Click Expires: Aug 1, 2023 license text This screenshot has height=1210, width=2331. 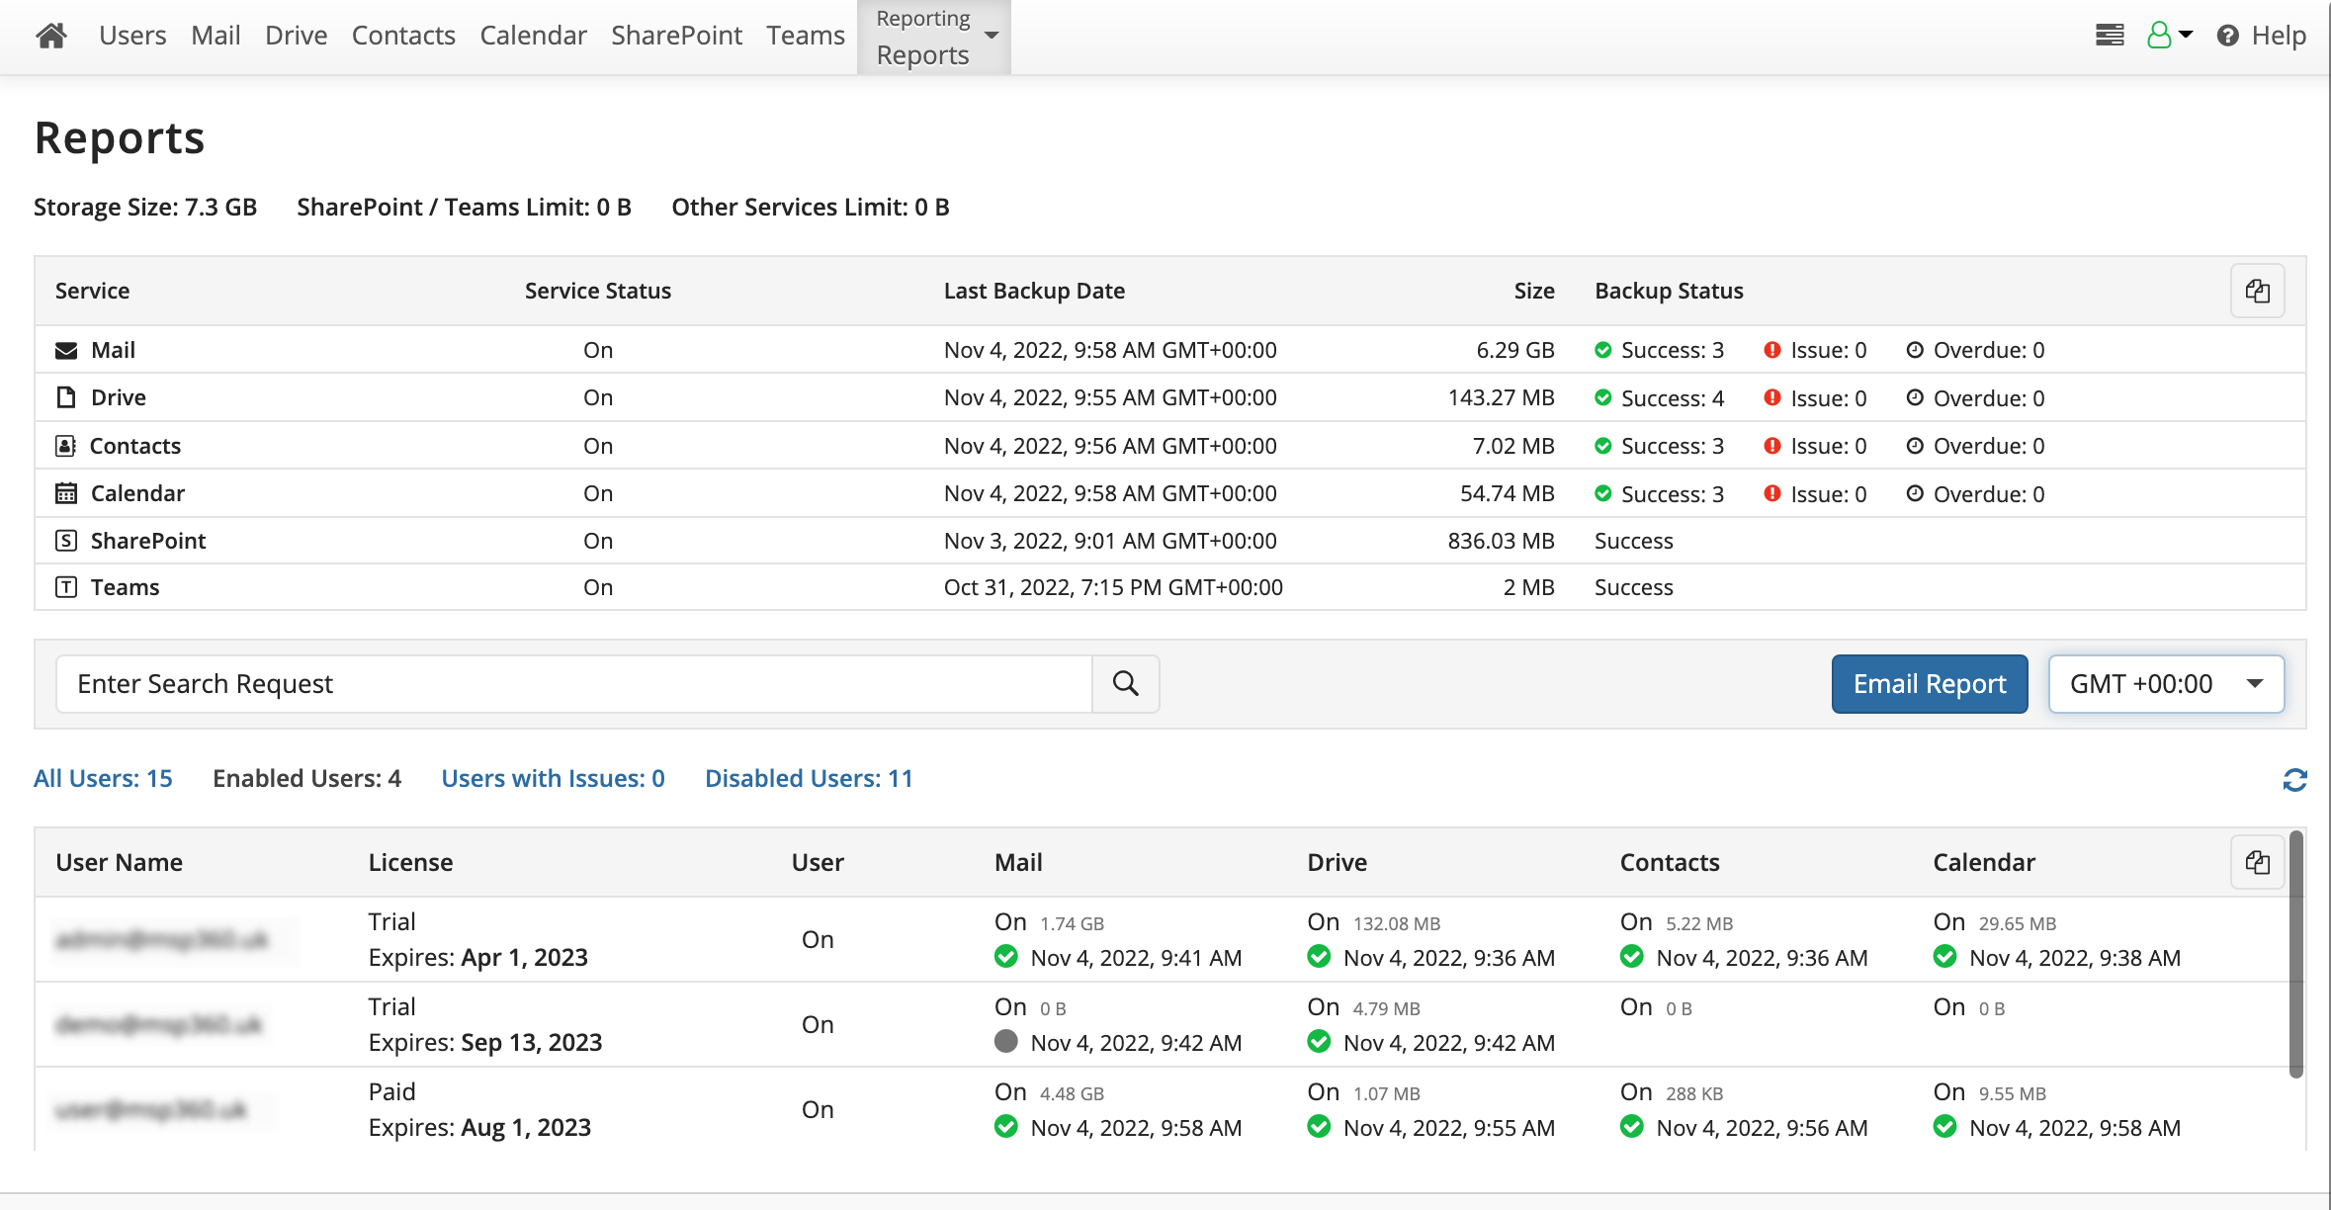479,1127
